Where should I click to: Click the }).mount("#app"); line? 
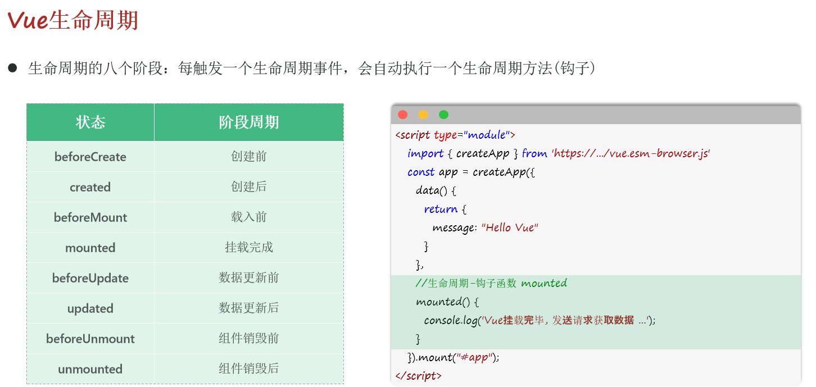(x=454, y=357)
